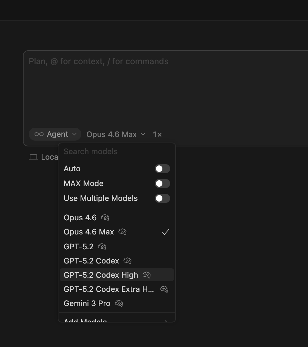
Task: Click brain icon next to GPT-5.2 Codex High
Action: [x=147, y=275]
